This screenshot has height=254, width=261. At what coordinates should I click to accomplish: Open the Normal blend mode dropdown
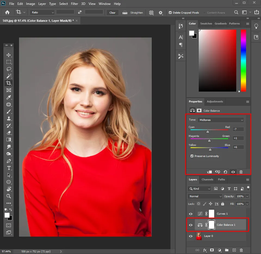click(x=205, y=196)
